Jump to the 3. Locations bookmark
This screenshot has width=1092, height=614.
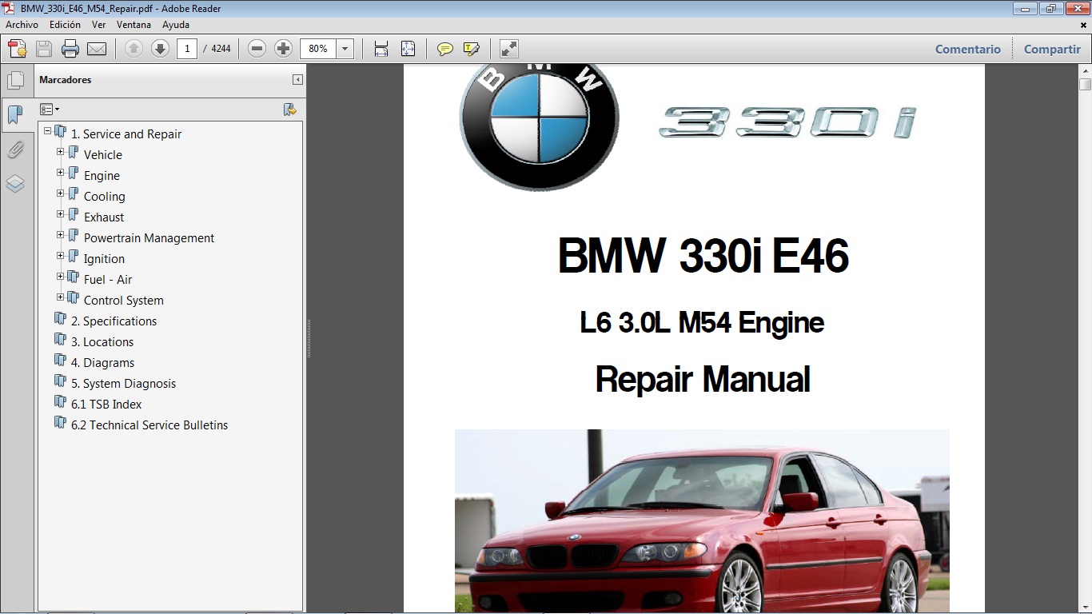(102, 342)
